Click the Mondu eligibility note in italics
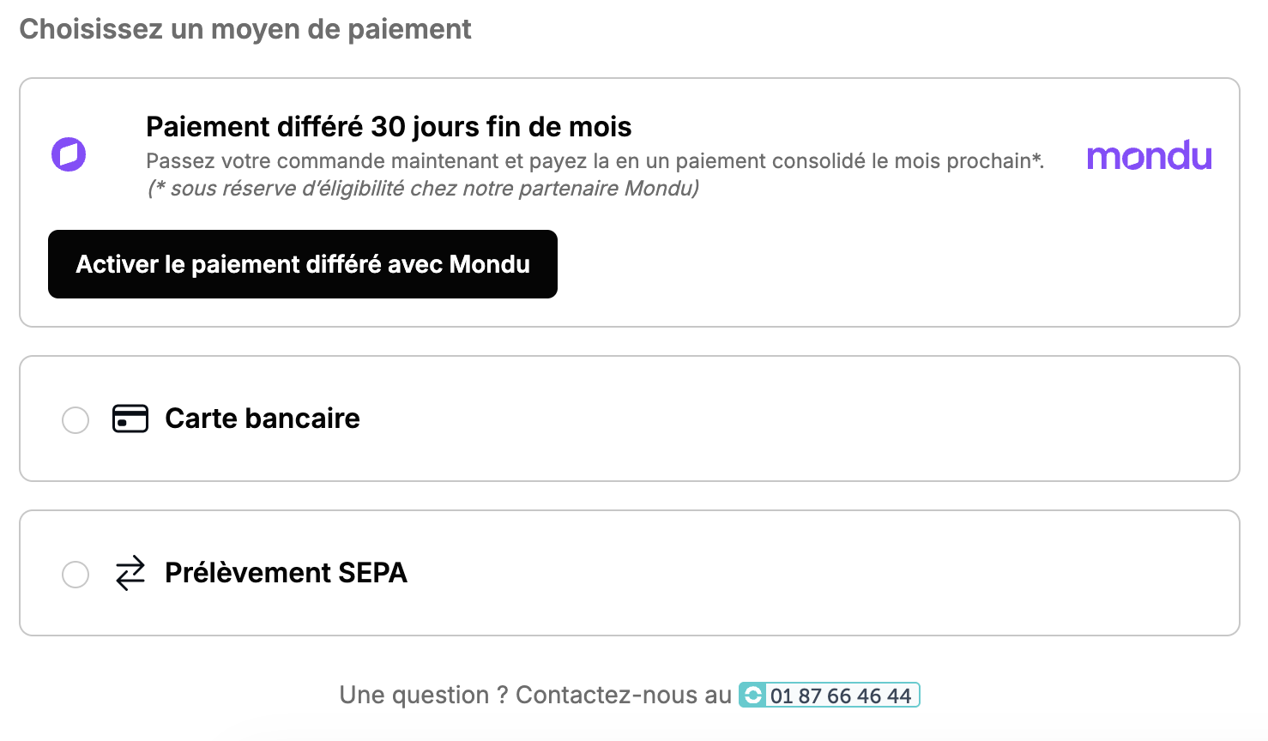 click(x=423, y=189)
